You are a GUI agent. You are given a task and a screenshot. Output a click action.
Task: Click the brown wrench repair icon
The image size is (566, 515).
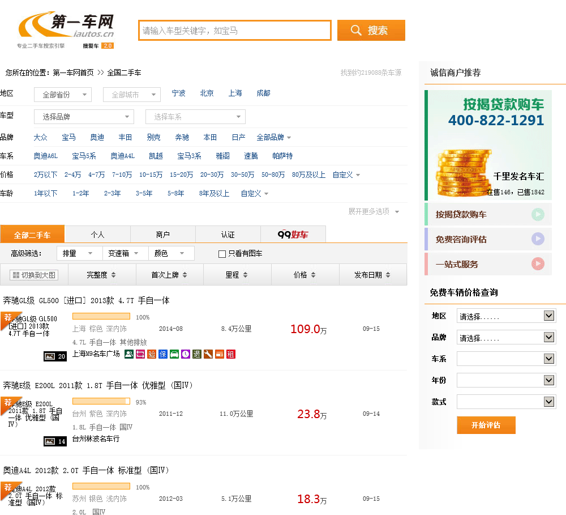(208, 354)
